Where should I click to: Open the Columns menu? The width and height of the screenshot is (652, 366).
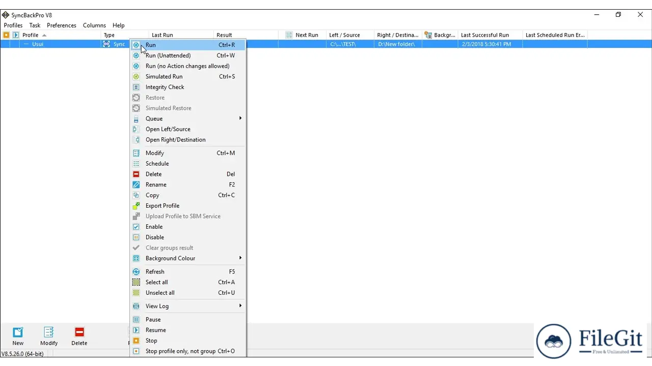coord(94,25)
